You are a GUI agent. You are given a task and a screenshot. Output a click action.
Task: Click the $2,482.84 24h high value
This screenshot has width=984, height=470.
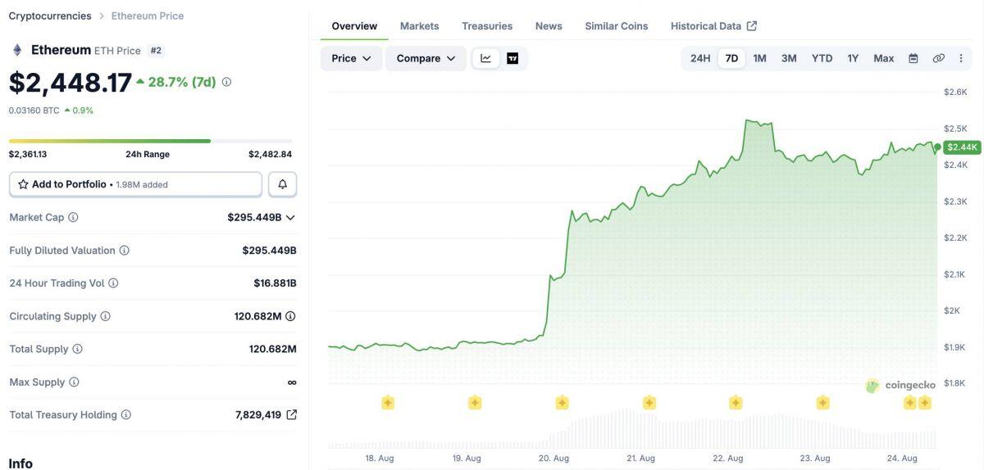270,154
